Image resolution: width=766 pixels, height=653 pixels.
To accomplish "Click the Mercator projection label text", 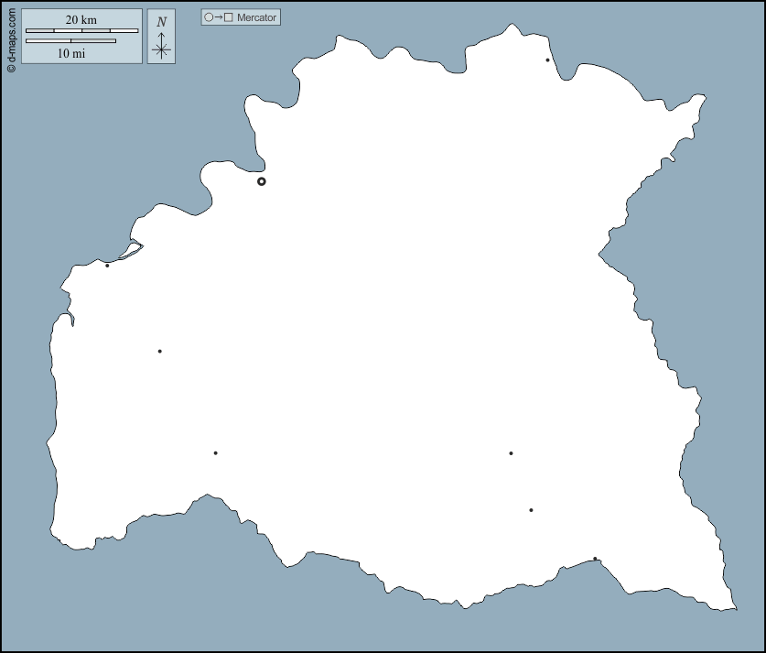I will click(x=256, y=17).
